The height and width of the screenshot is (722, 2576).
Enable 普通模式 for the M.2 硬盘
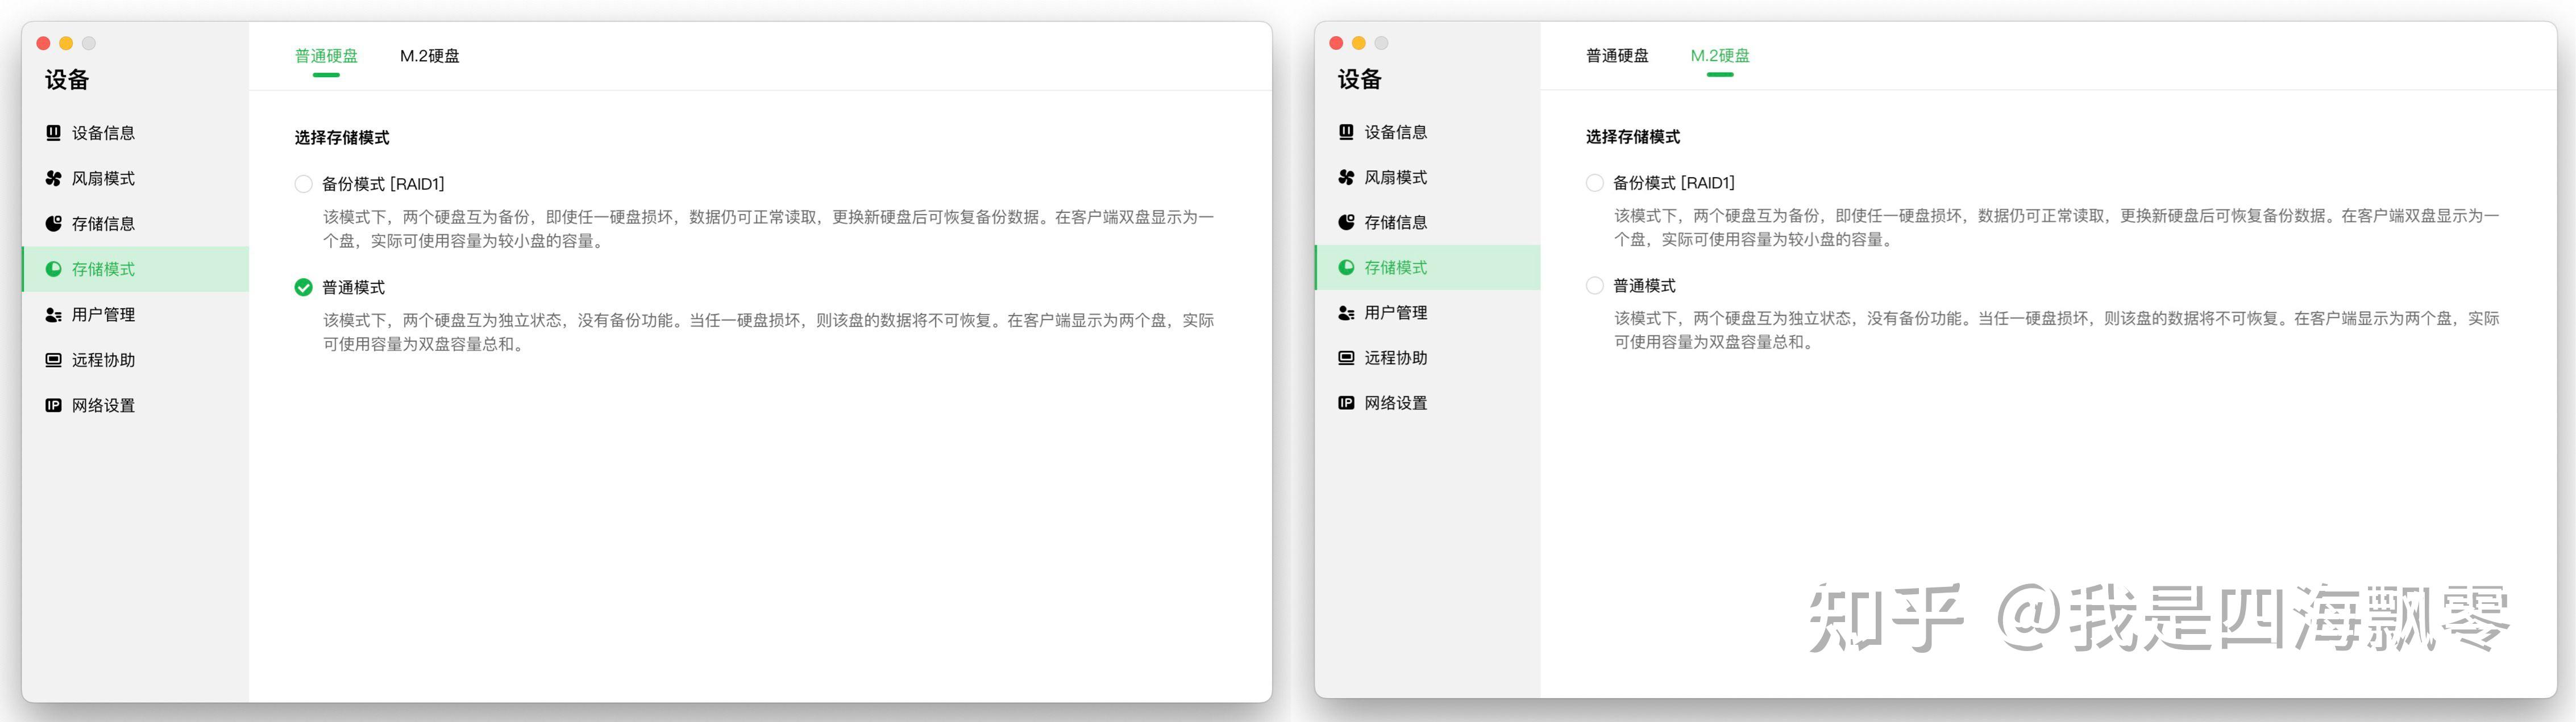[x=1594, y=284]
